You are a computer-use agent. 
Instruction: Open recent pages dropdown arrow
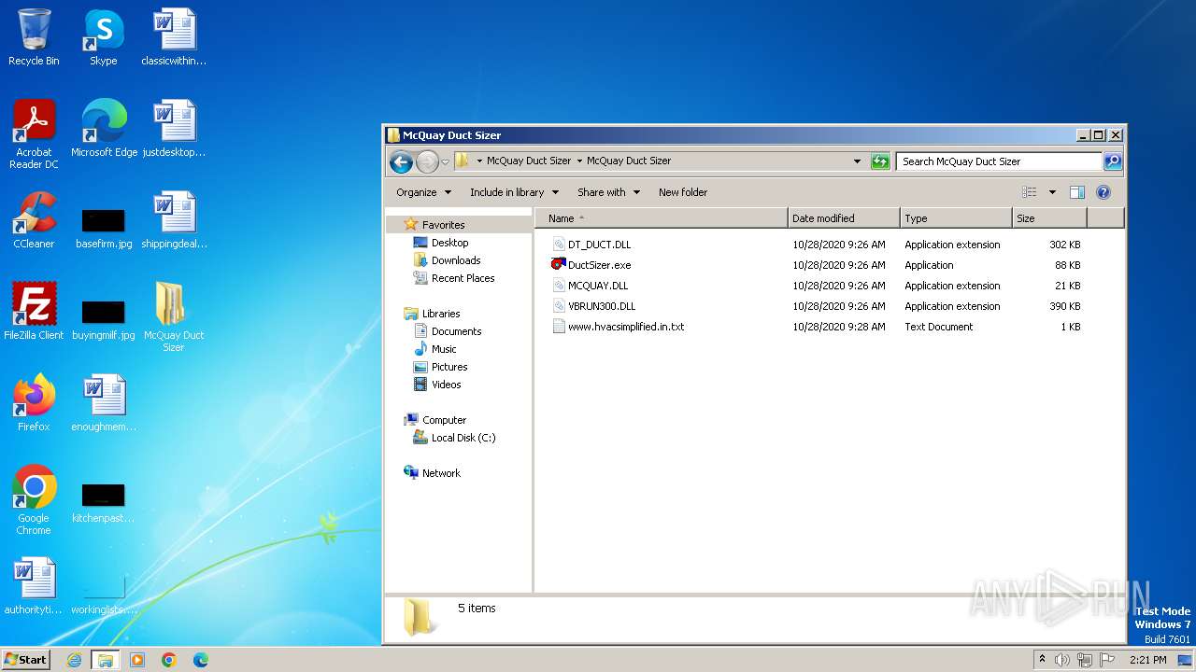point(446,161)
